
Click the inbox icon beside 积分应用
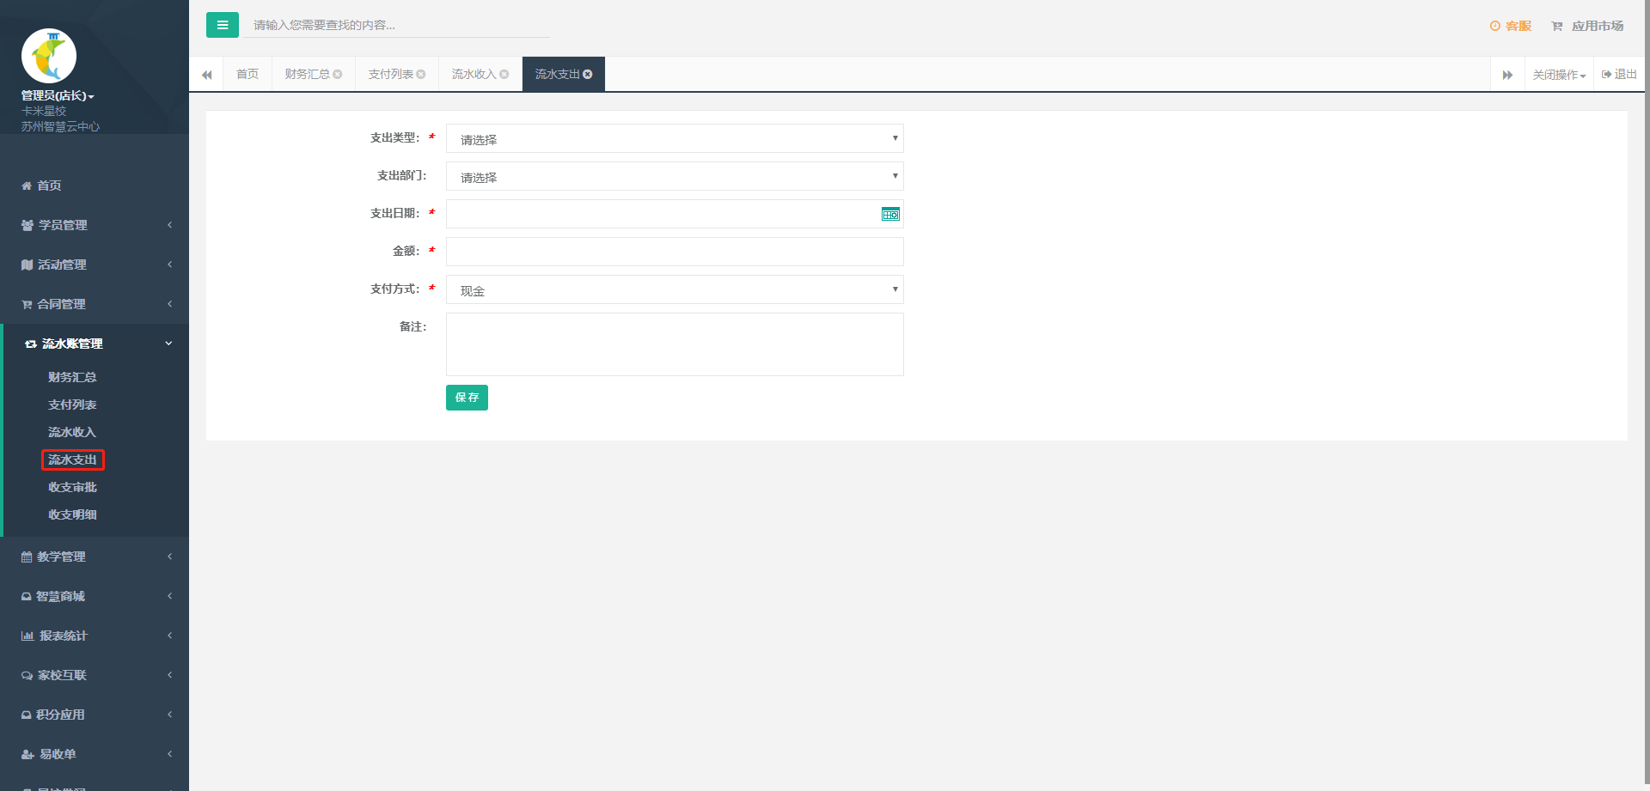(27, 715)
